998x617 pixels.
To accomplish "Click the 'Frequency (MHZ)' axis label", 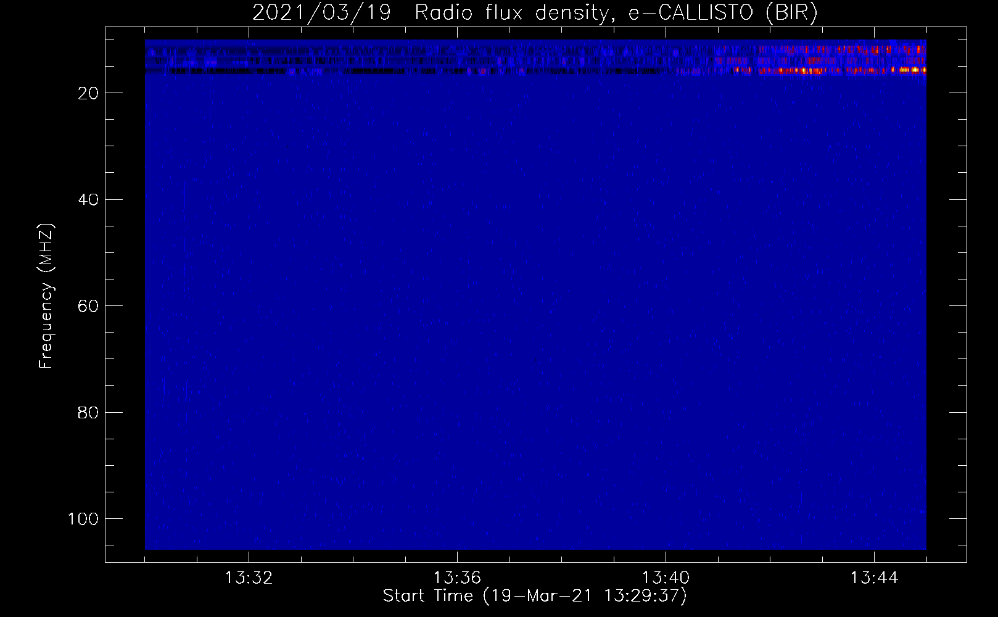I will click(46, 296).
